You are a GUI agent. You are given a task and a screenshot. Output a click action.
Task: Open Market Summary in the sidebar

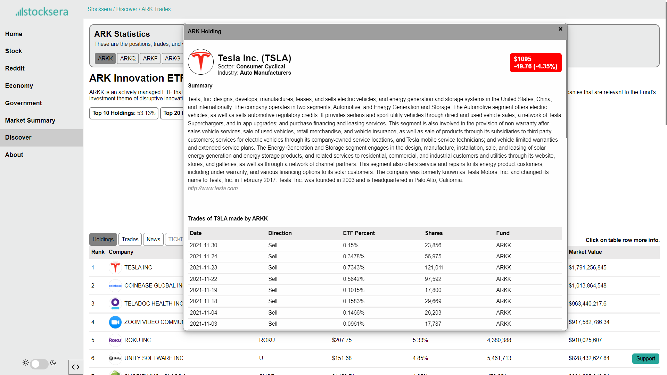30,120
